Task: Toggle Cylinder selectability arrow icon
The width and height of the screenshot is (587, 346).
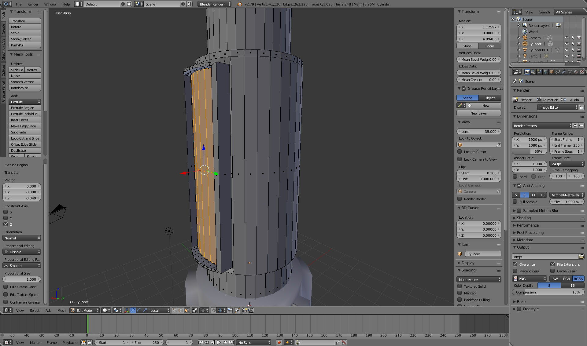Action: click(573, 44)
